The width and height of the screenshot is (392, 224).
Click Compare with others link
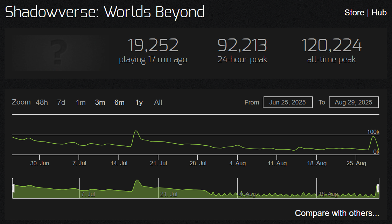(x=337, y=213)
